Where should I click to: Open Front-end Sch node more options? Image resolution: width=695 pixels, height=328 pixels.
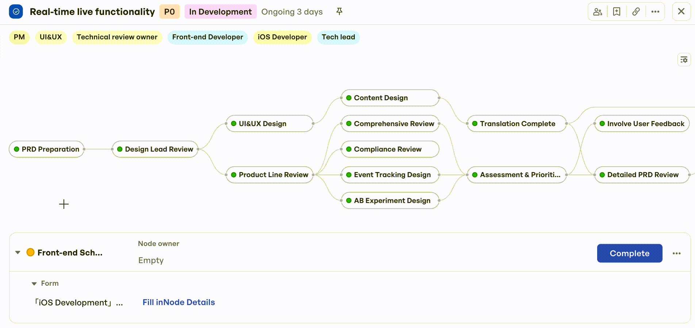[x=676, y=253]
